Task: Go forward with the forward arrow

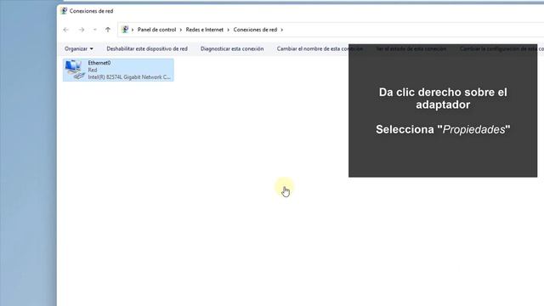Action: (x=82, y=30)
